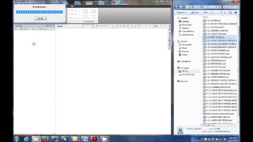Toggle the Explorer preview pane
Screen dimensions: 253x142
click(230, 12)
